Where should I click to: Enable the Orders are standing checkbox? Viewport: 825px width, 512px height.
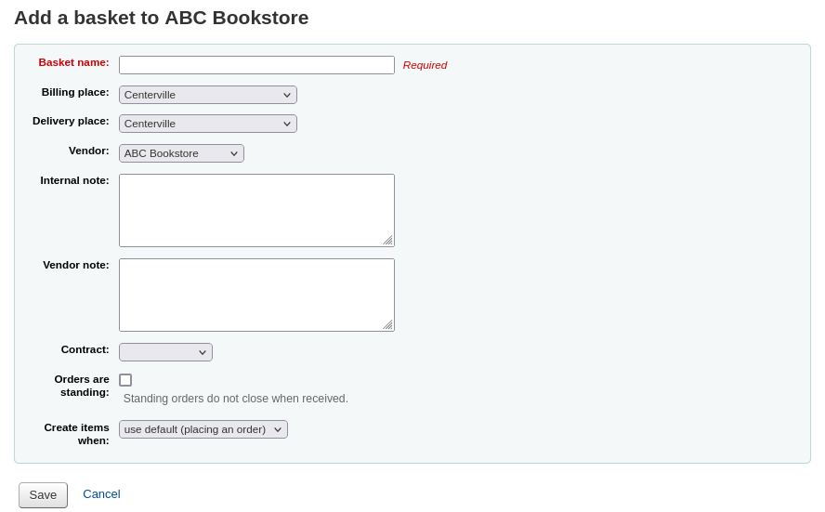coord(125,380)
